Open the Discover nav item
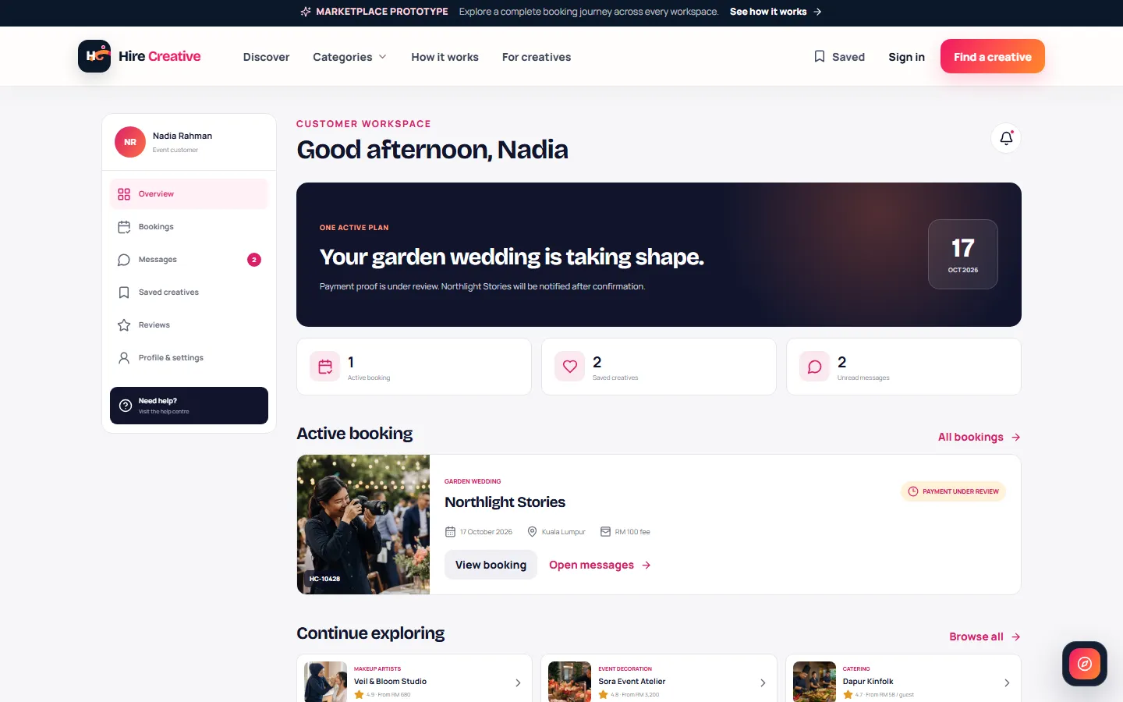The width and height of the screenshot is (1123, 702). [266, 57]
